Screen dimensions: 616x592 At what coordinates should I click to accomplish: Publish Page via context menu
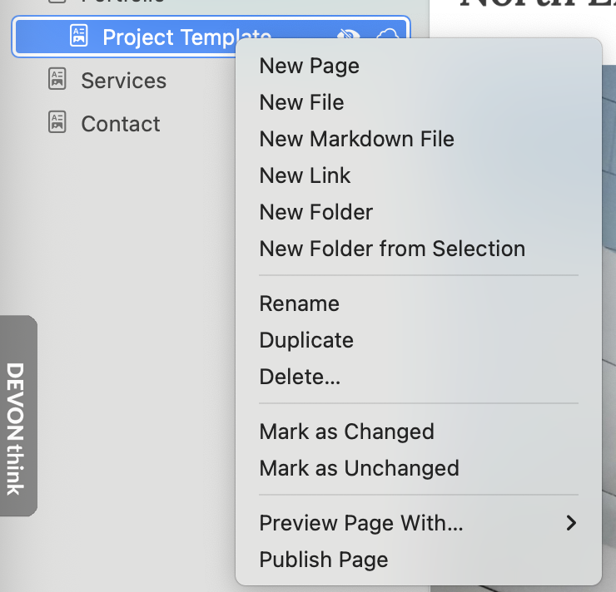(324, 560)
